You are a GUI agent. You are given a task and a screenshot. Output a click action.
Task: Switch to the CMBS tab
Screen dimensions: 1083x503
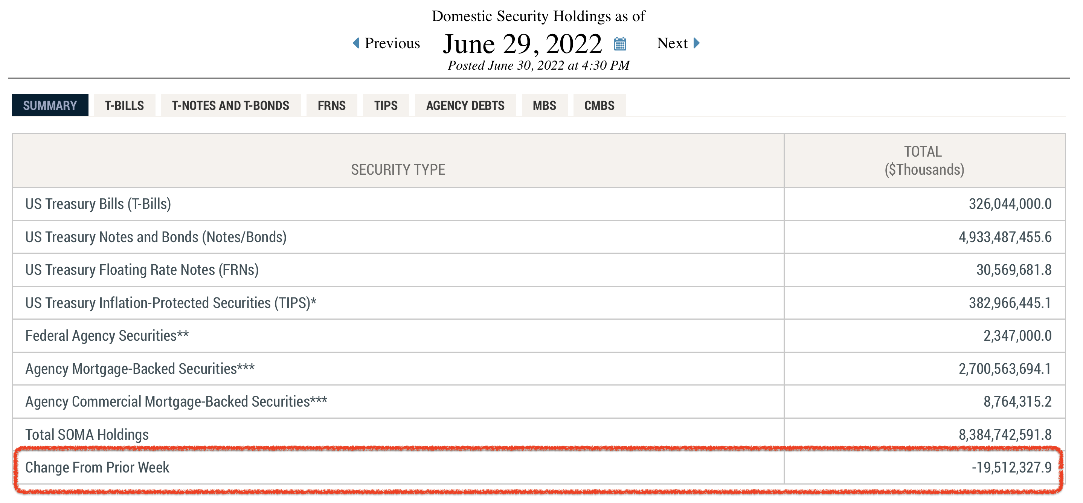tap(599, 105)
